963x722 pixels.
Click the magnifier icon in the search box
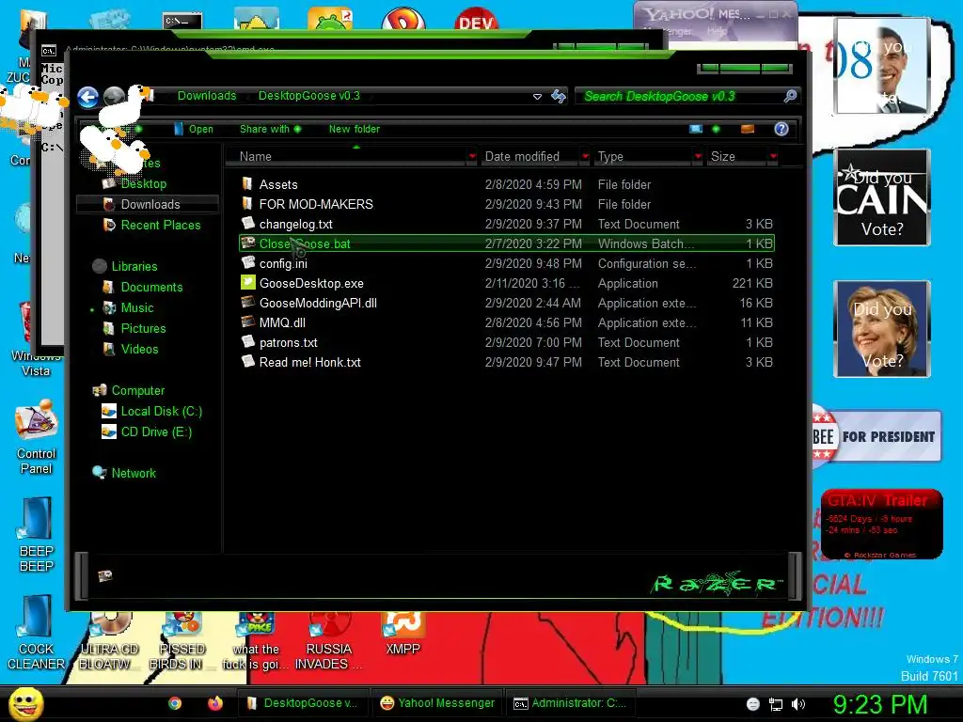pos(790,96)
